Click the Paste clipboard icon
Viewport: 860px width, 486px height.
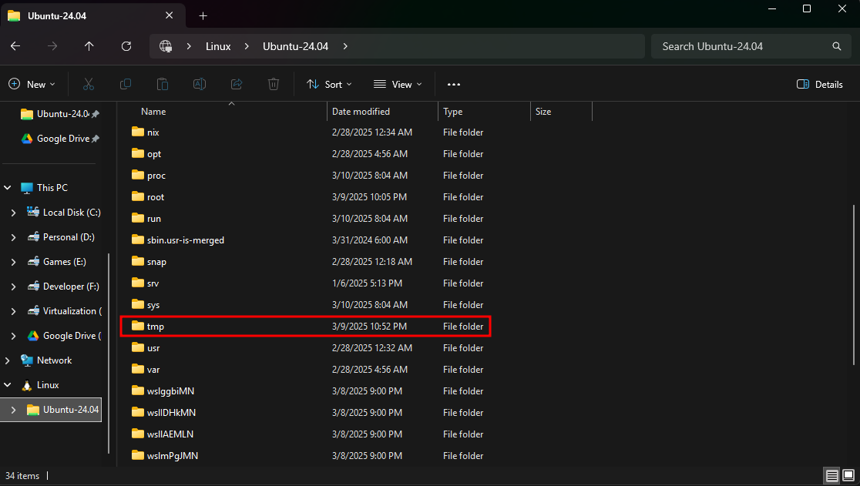(163, 85)
